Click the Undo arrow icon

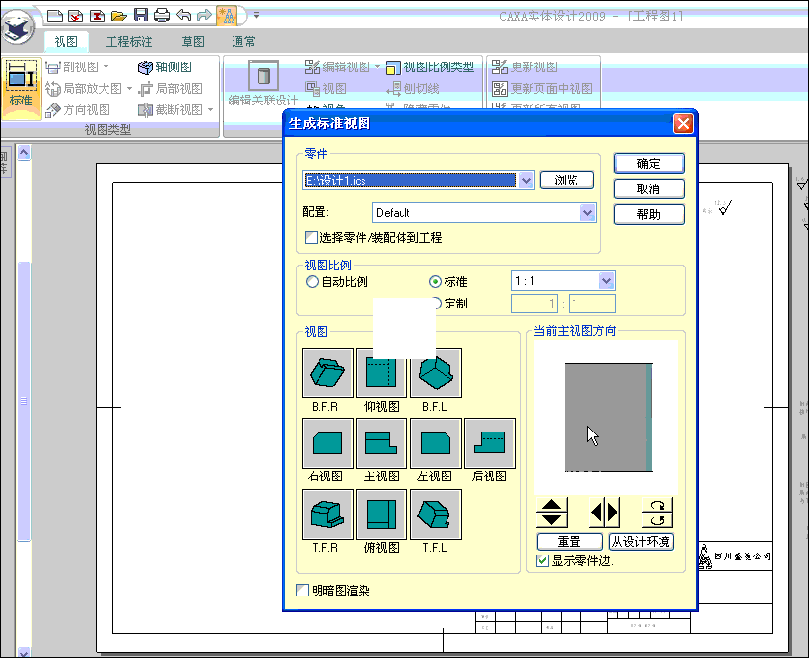pos(183,15)
